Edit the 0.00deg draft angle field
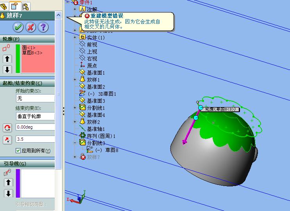 [x=35, y=127]
